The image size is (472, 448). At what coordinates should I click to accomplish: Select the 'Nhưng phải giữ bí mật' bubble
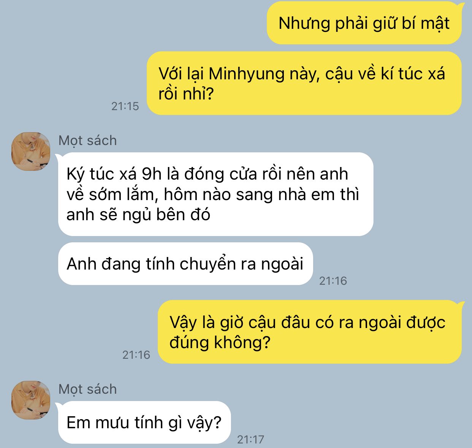364,23
